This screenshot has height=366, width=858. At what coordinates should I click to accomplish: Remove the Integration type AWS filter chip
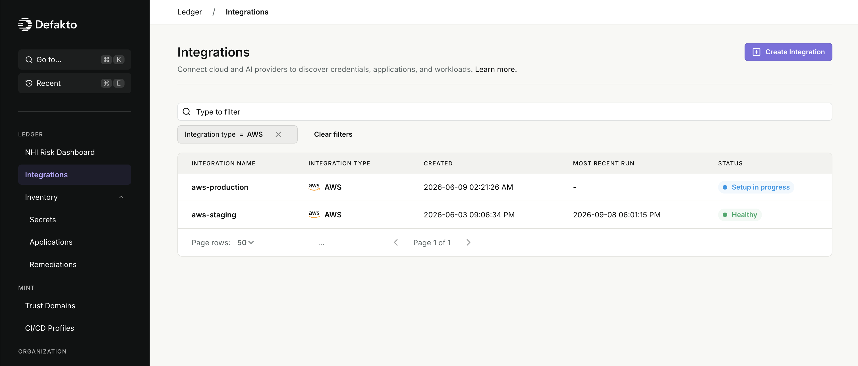(278, 134)
